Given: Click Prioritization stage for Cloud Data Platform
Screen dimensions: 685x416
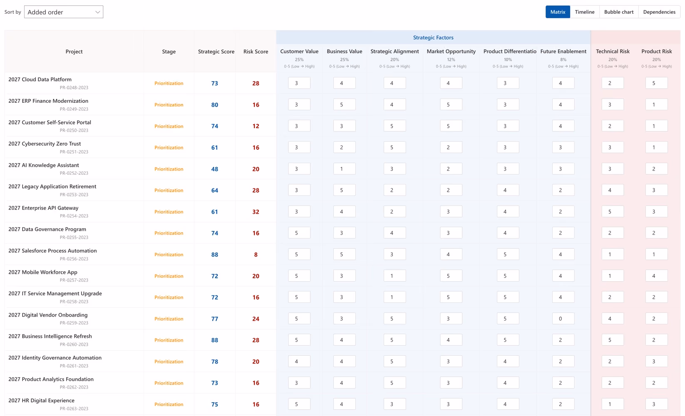Looking at the screenshot, I should click(x=169, y=83).
